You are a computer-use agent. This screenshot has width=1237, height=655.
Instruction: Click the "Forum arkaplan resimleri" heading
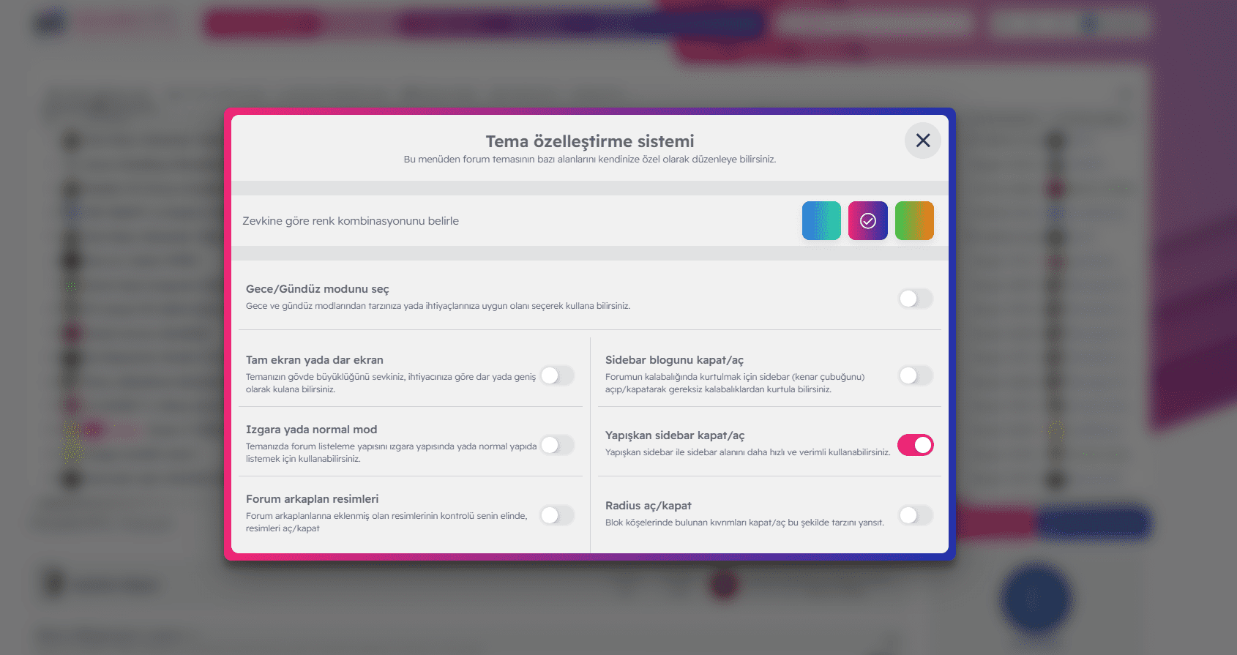pyautogui.click(x=312, y=499)
